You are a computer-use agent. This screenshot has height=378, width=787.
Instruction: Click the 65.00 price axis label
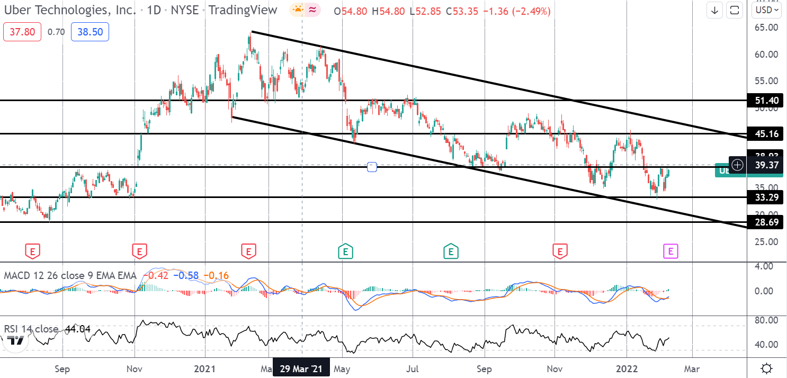point(766,27)
